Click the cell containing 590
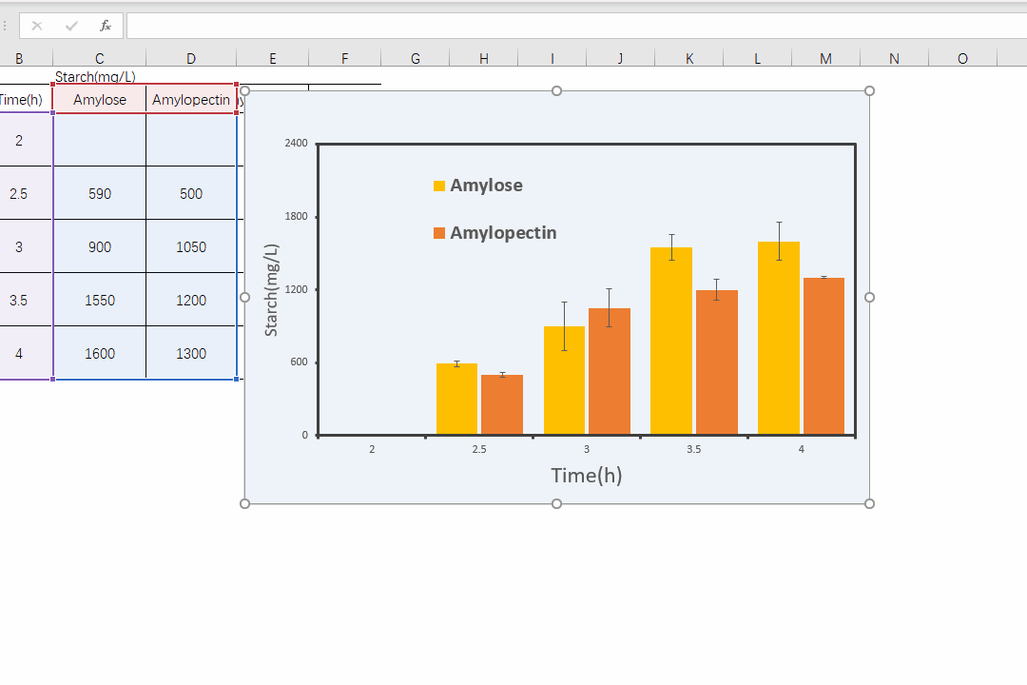 click(100, 193)
